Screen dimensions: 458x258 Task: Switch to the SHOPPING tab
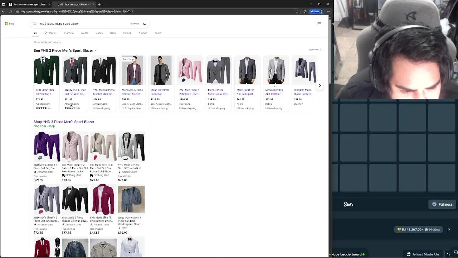(x=68, y=33)
